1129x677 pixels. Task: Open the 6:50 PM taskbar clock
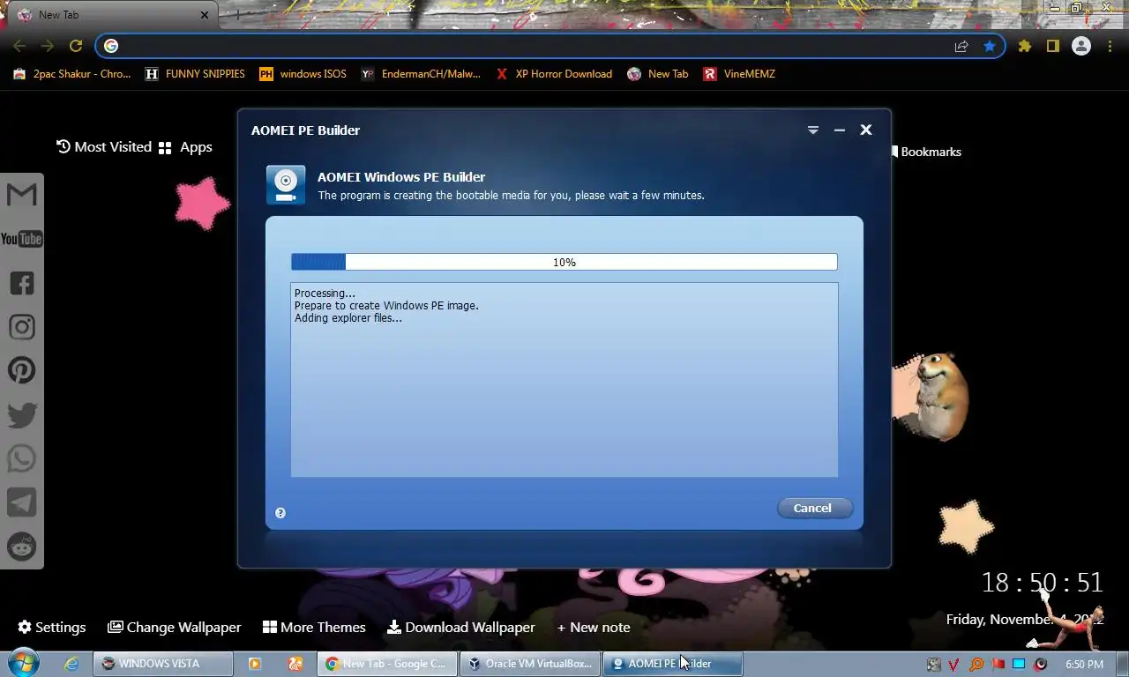click(x=1084, y=665)
